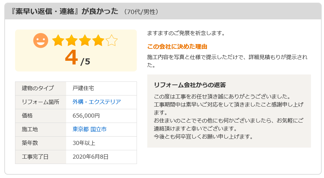Click the third filled star
The image size is (324, 178).
click(85, 40)
